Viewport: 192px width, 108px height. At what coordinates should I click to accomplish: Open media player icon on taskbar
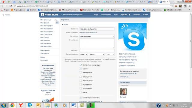tap(65, 105)
